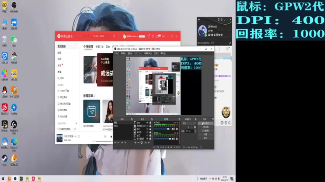
Task: Move the selected scene down
Action: [126, 143]
